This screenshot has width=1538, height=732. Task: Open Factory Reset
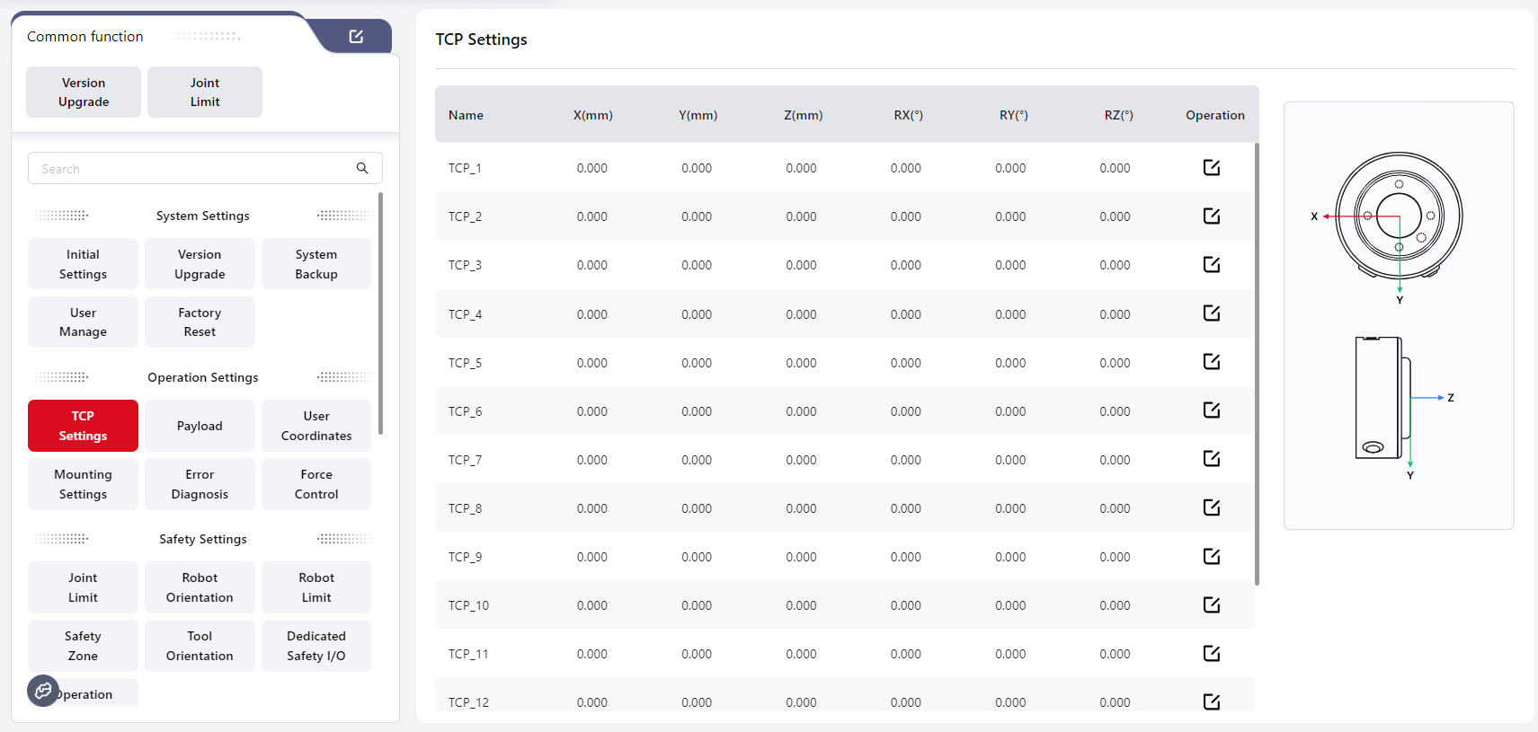pyautogui.click(x=200, y=322)
